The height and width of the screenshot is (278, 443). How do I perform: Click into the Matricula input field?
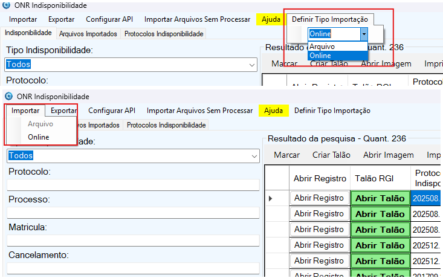[x=133, y=240]
